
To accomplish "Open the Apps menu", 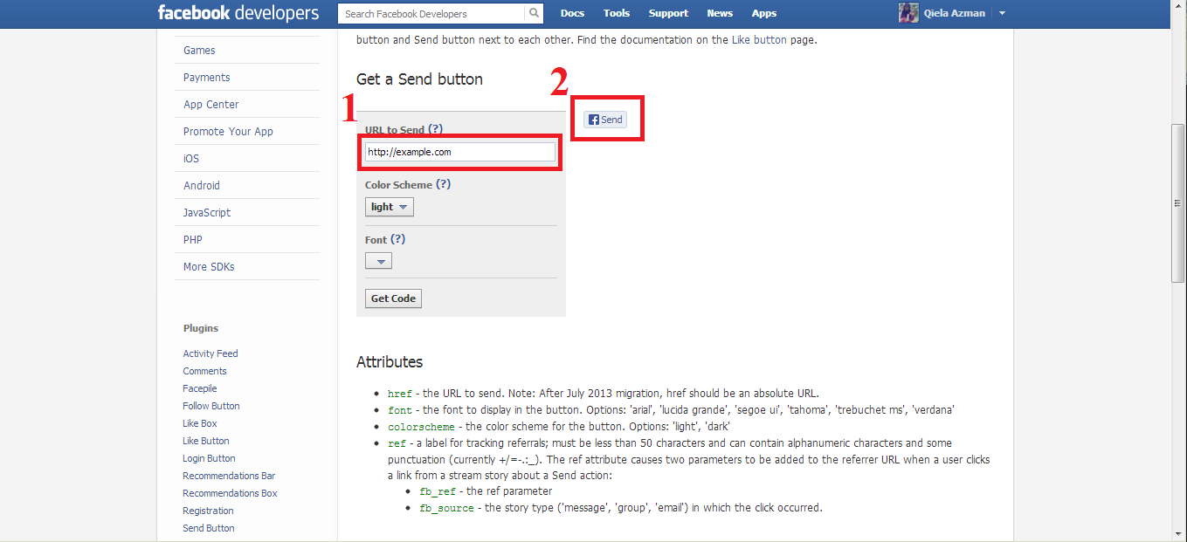I will (764, 13).
